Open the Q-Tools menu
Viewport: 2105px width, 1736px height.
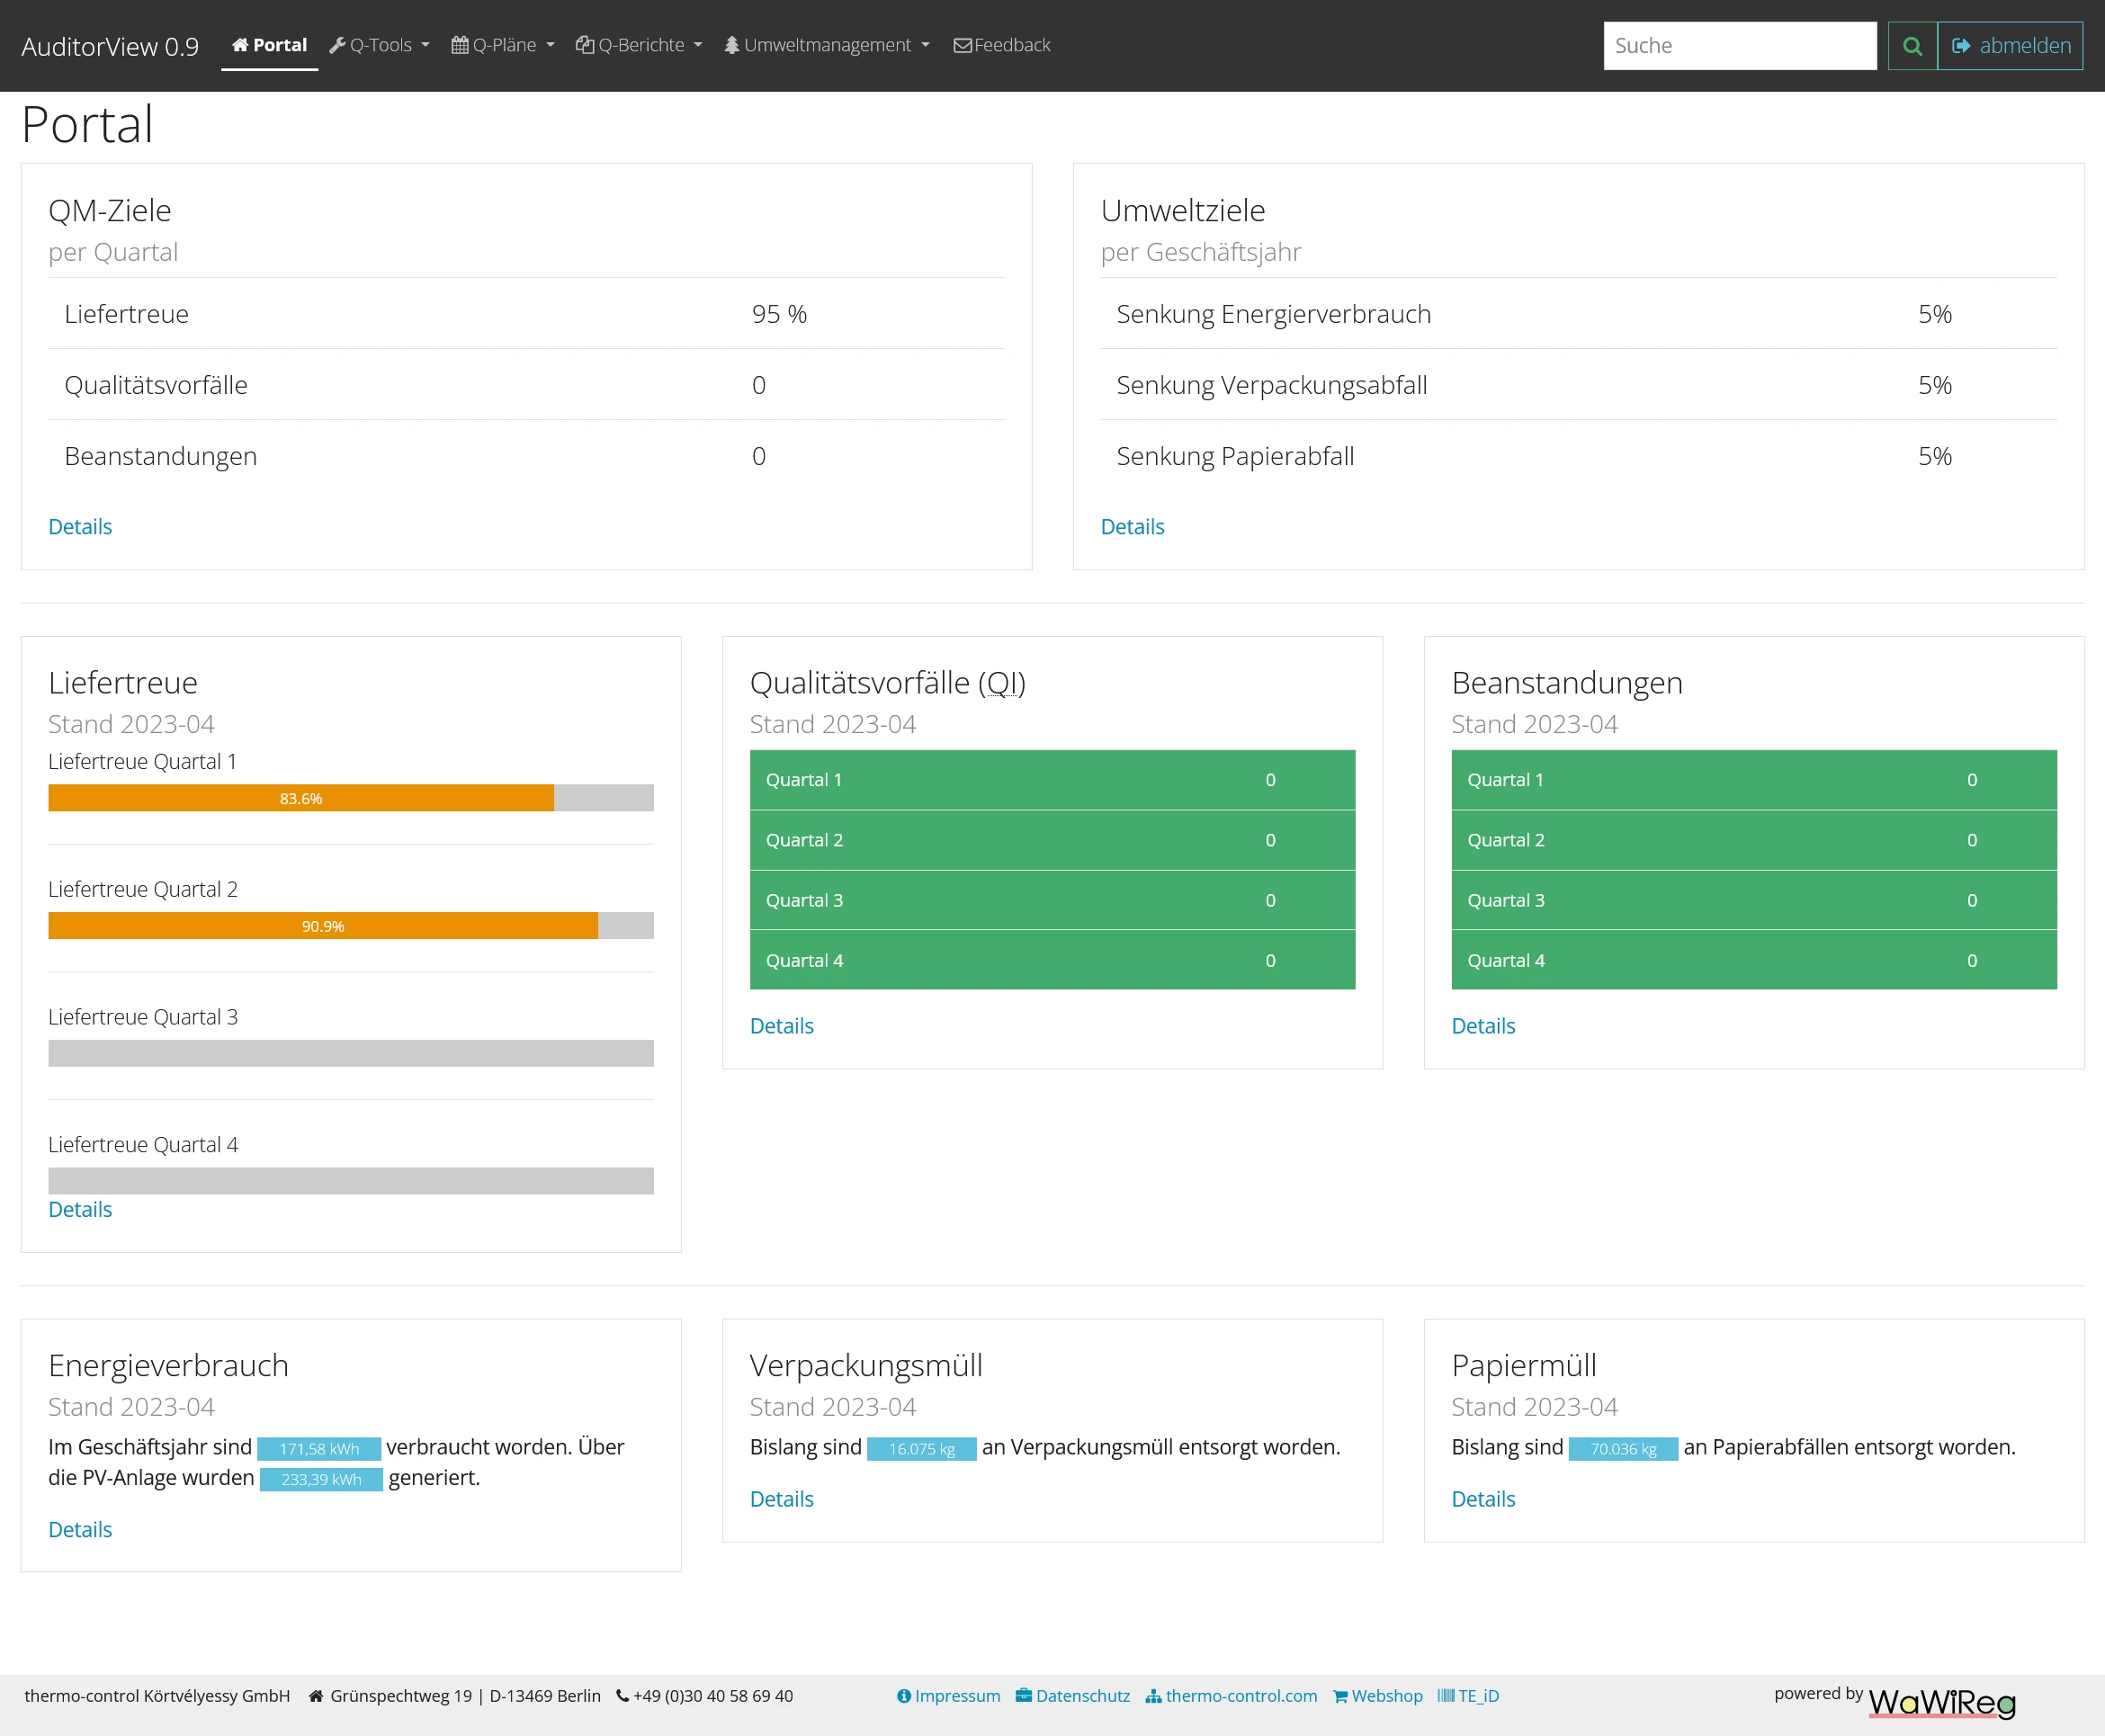pyautogui.click(x=380, y=45)
